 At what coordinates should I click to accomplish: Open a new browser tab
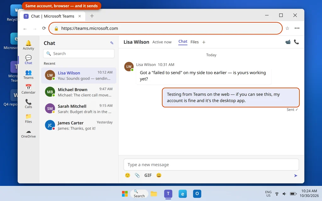click(92, 16)
